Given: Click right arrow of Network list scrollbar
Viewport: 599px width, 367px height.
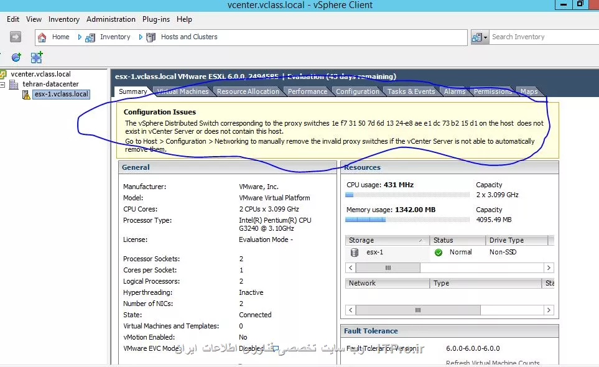Looking at the screenshot, I should tap(549, 310).
